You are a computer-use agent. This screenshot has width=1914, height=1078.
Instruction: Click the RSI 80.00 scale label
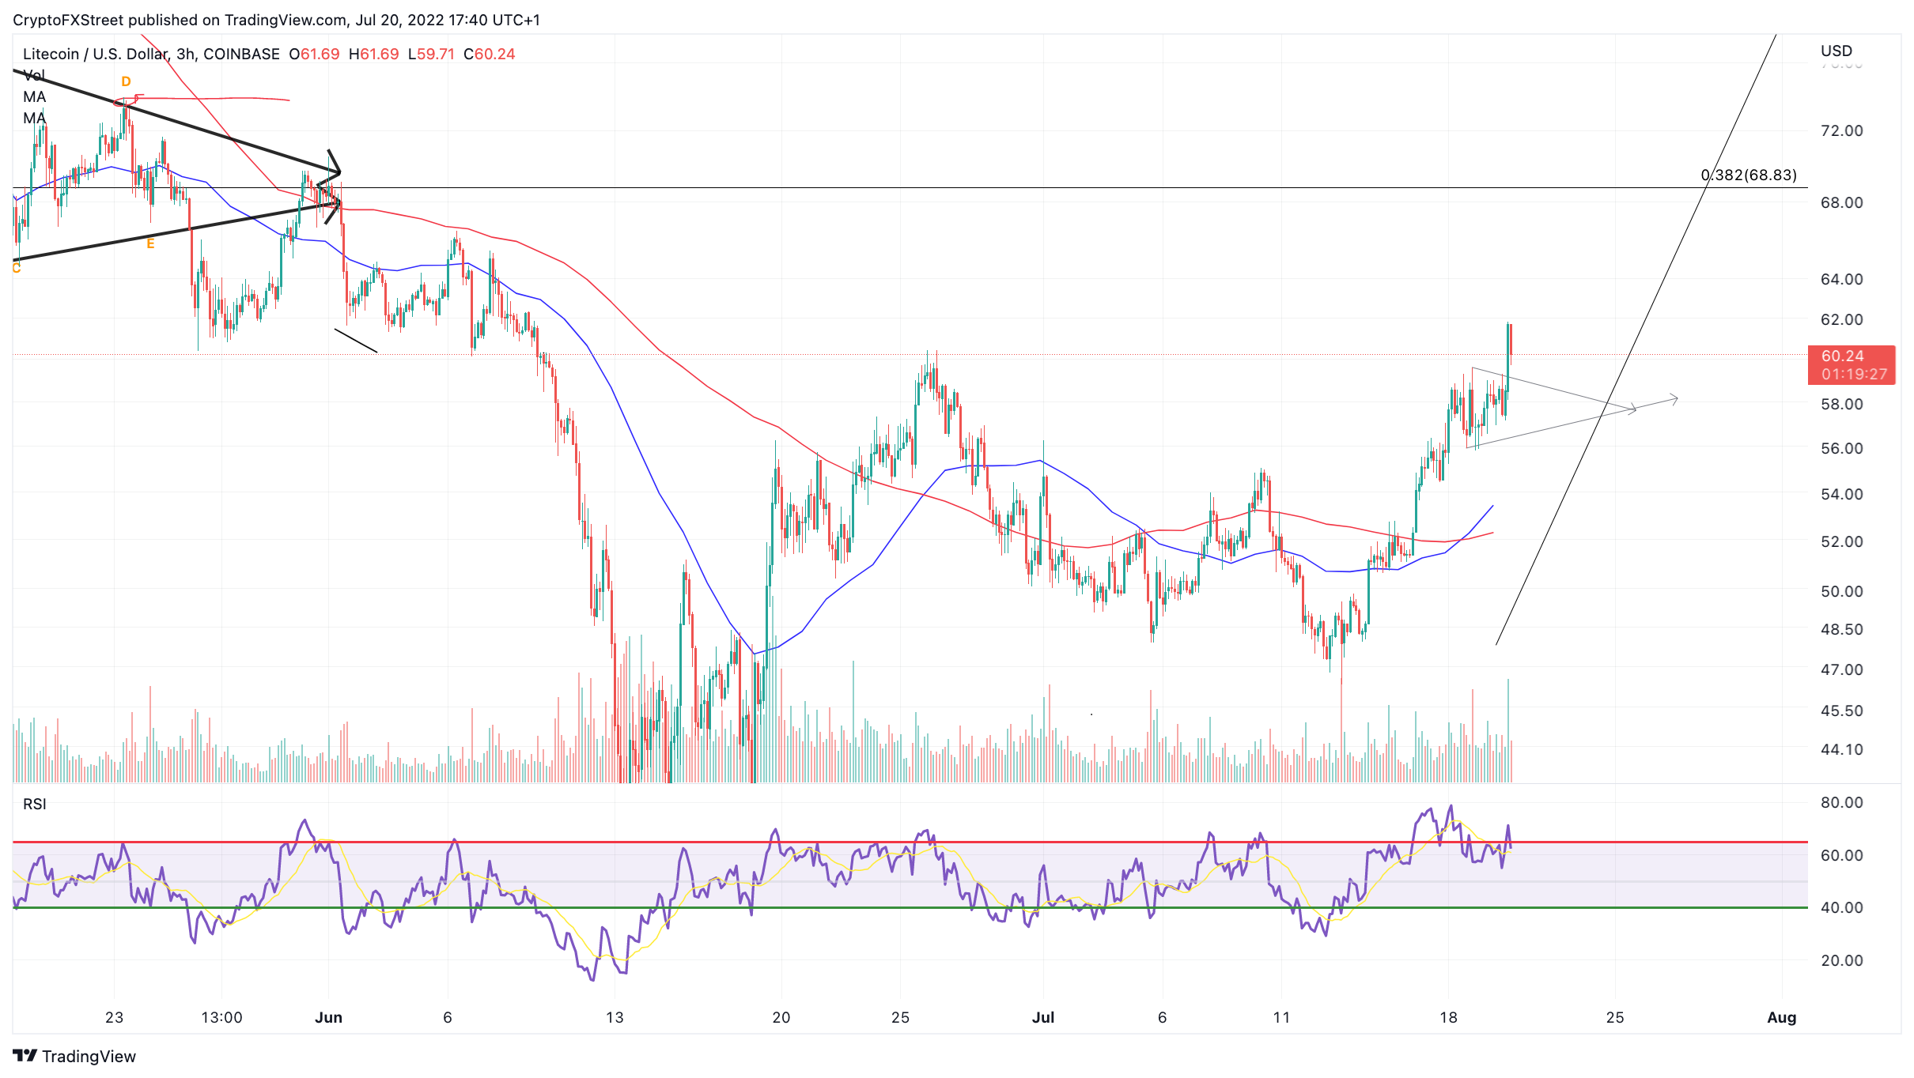[x=1841, y=802]
